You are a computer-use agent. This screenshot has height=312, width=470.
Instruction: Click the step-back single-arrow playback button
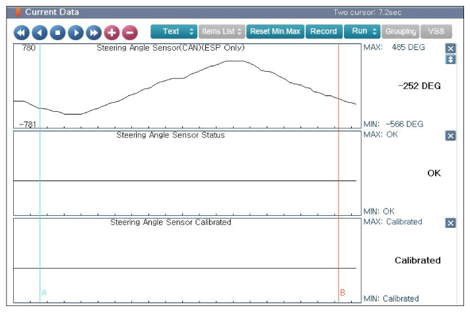click(x=40, y=32)
